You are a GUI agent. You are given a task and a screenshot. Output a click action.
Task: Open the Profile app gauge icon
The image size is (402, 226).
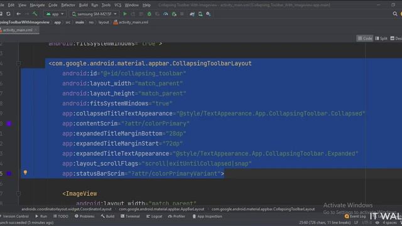[x=166, y=14]
